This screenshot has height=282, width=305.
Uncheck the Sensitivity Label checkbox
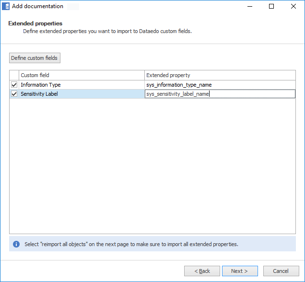pyautogui.click(x=14, y=94)
